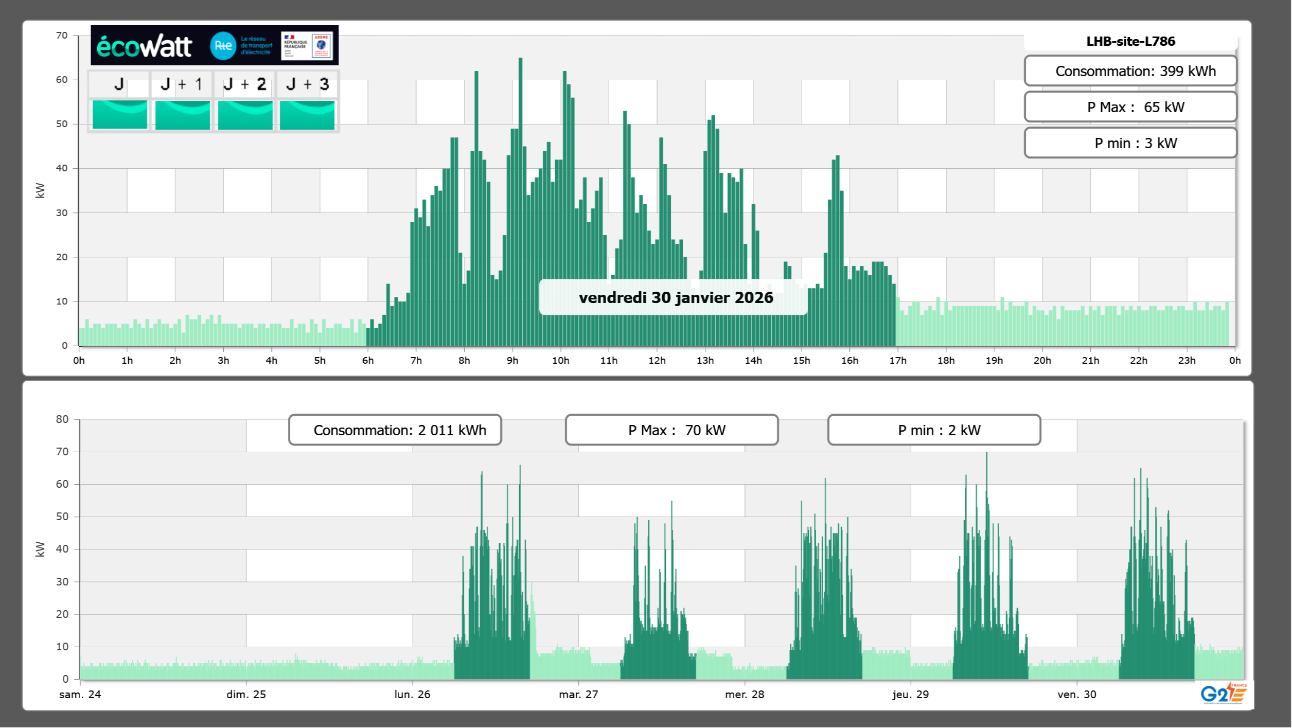The image size is (1292, 728).
Task: Click the écowatt logo
Action: pos(144,46)
